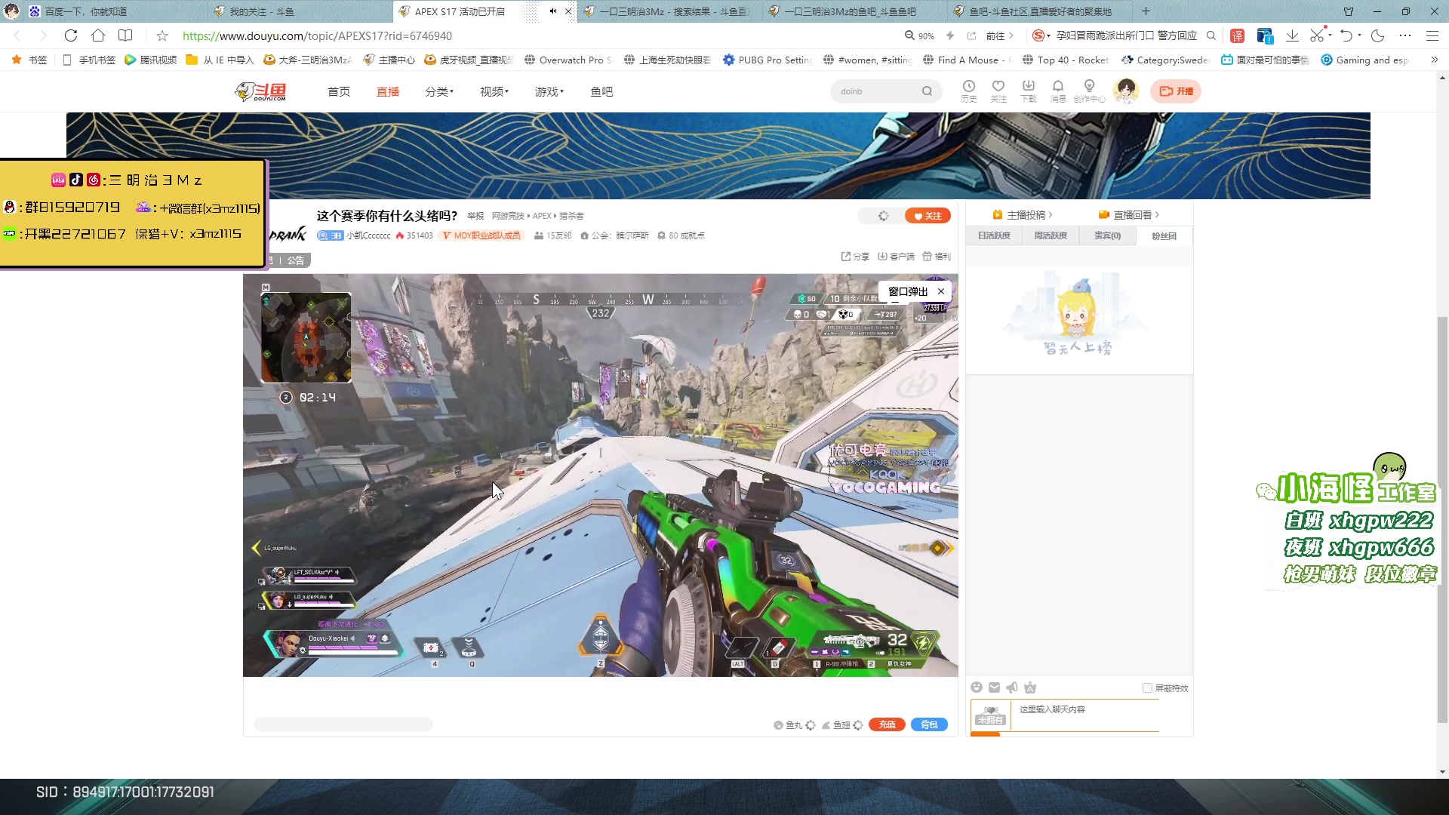Open the browser hamburger menu

[1432, 35]
